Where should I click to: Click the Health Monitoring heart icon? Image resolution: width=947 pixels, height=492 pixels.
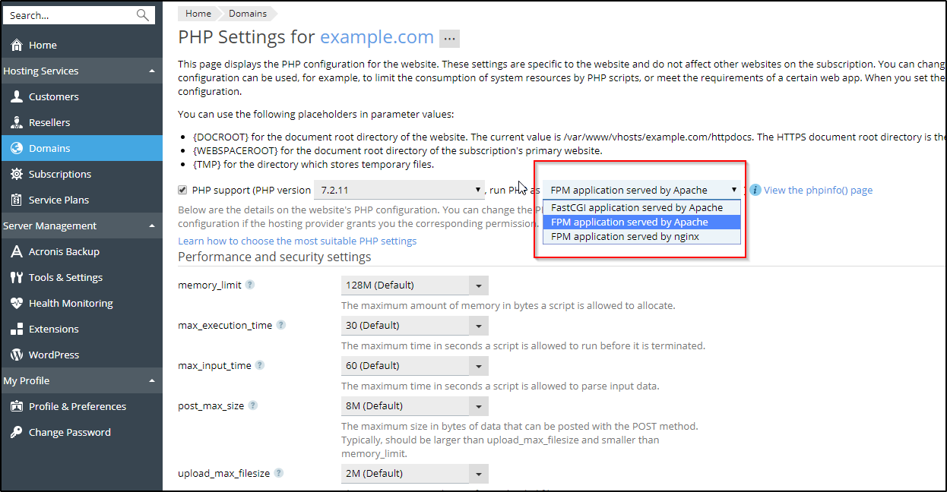[x=16, y=304]
